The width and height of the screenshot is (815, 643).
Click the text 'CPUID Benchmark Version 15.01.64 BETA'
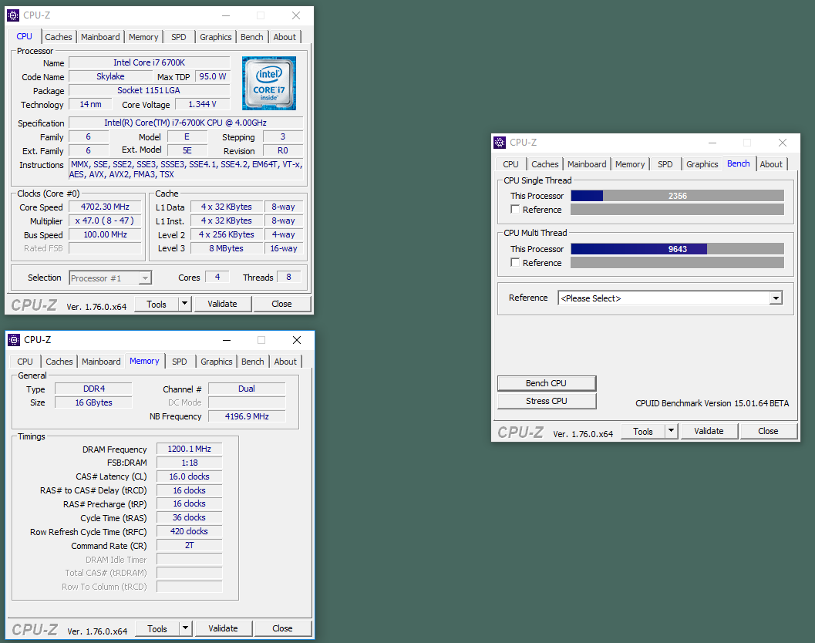712,403
